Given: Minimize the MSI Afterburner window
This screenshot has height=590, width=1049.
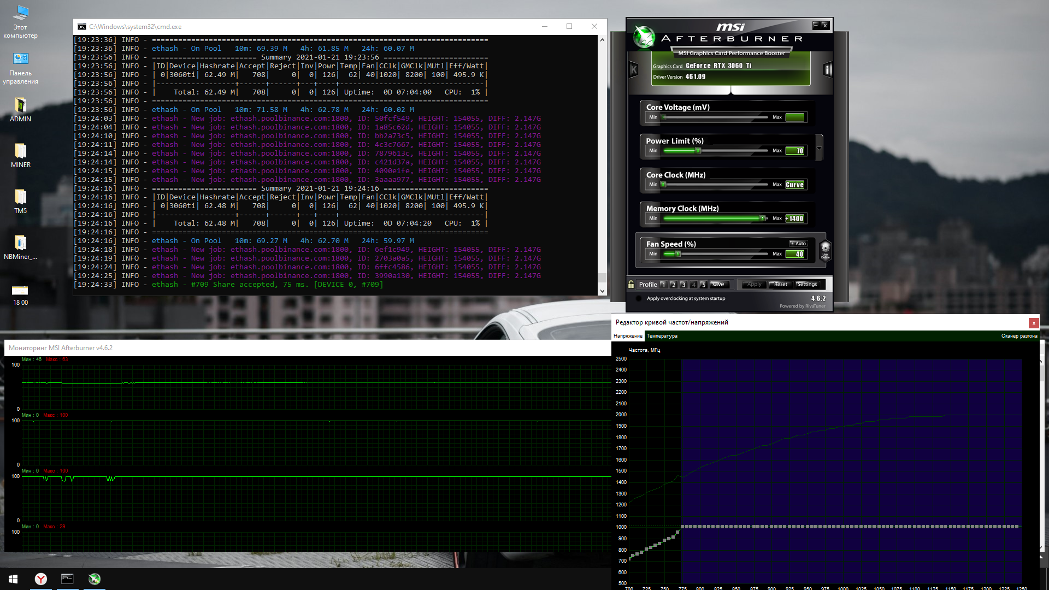Looking at the screenshot, I should pos(816,25).
